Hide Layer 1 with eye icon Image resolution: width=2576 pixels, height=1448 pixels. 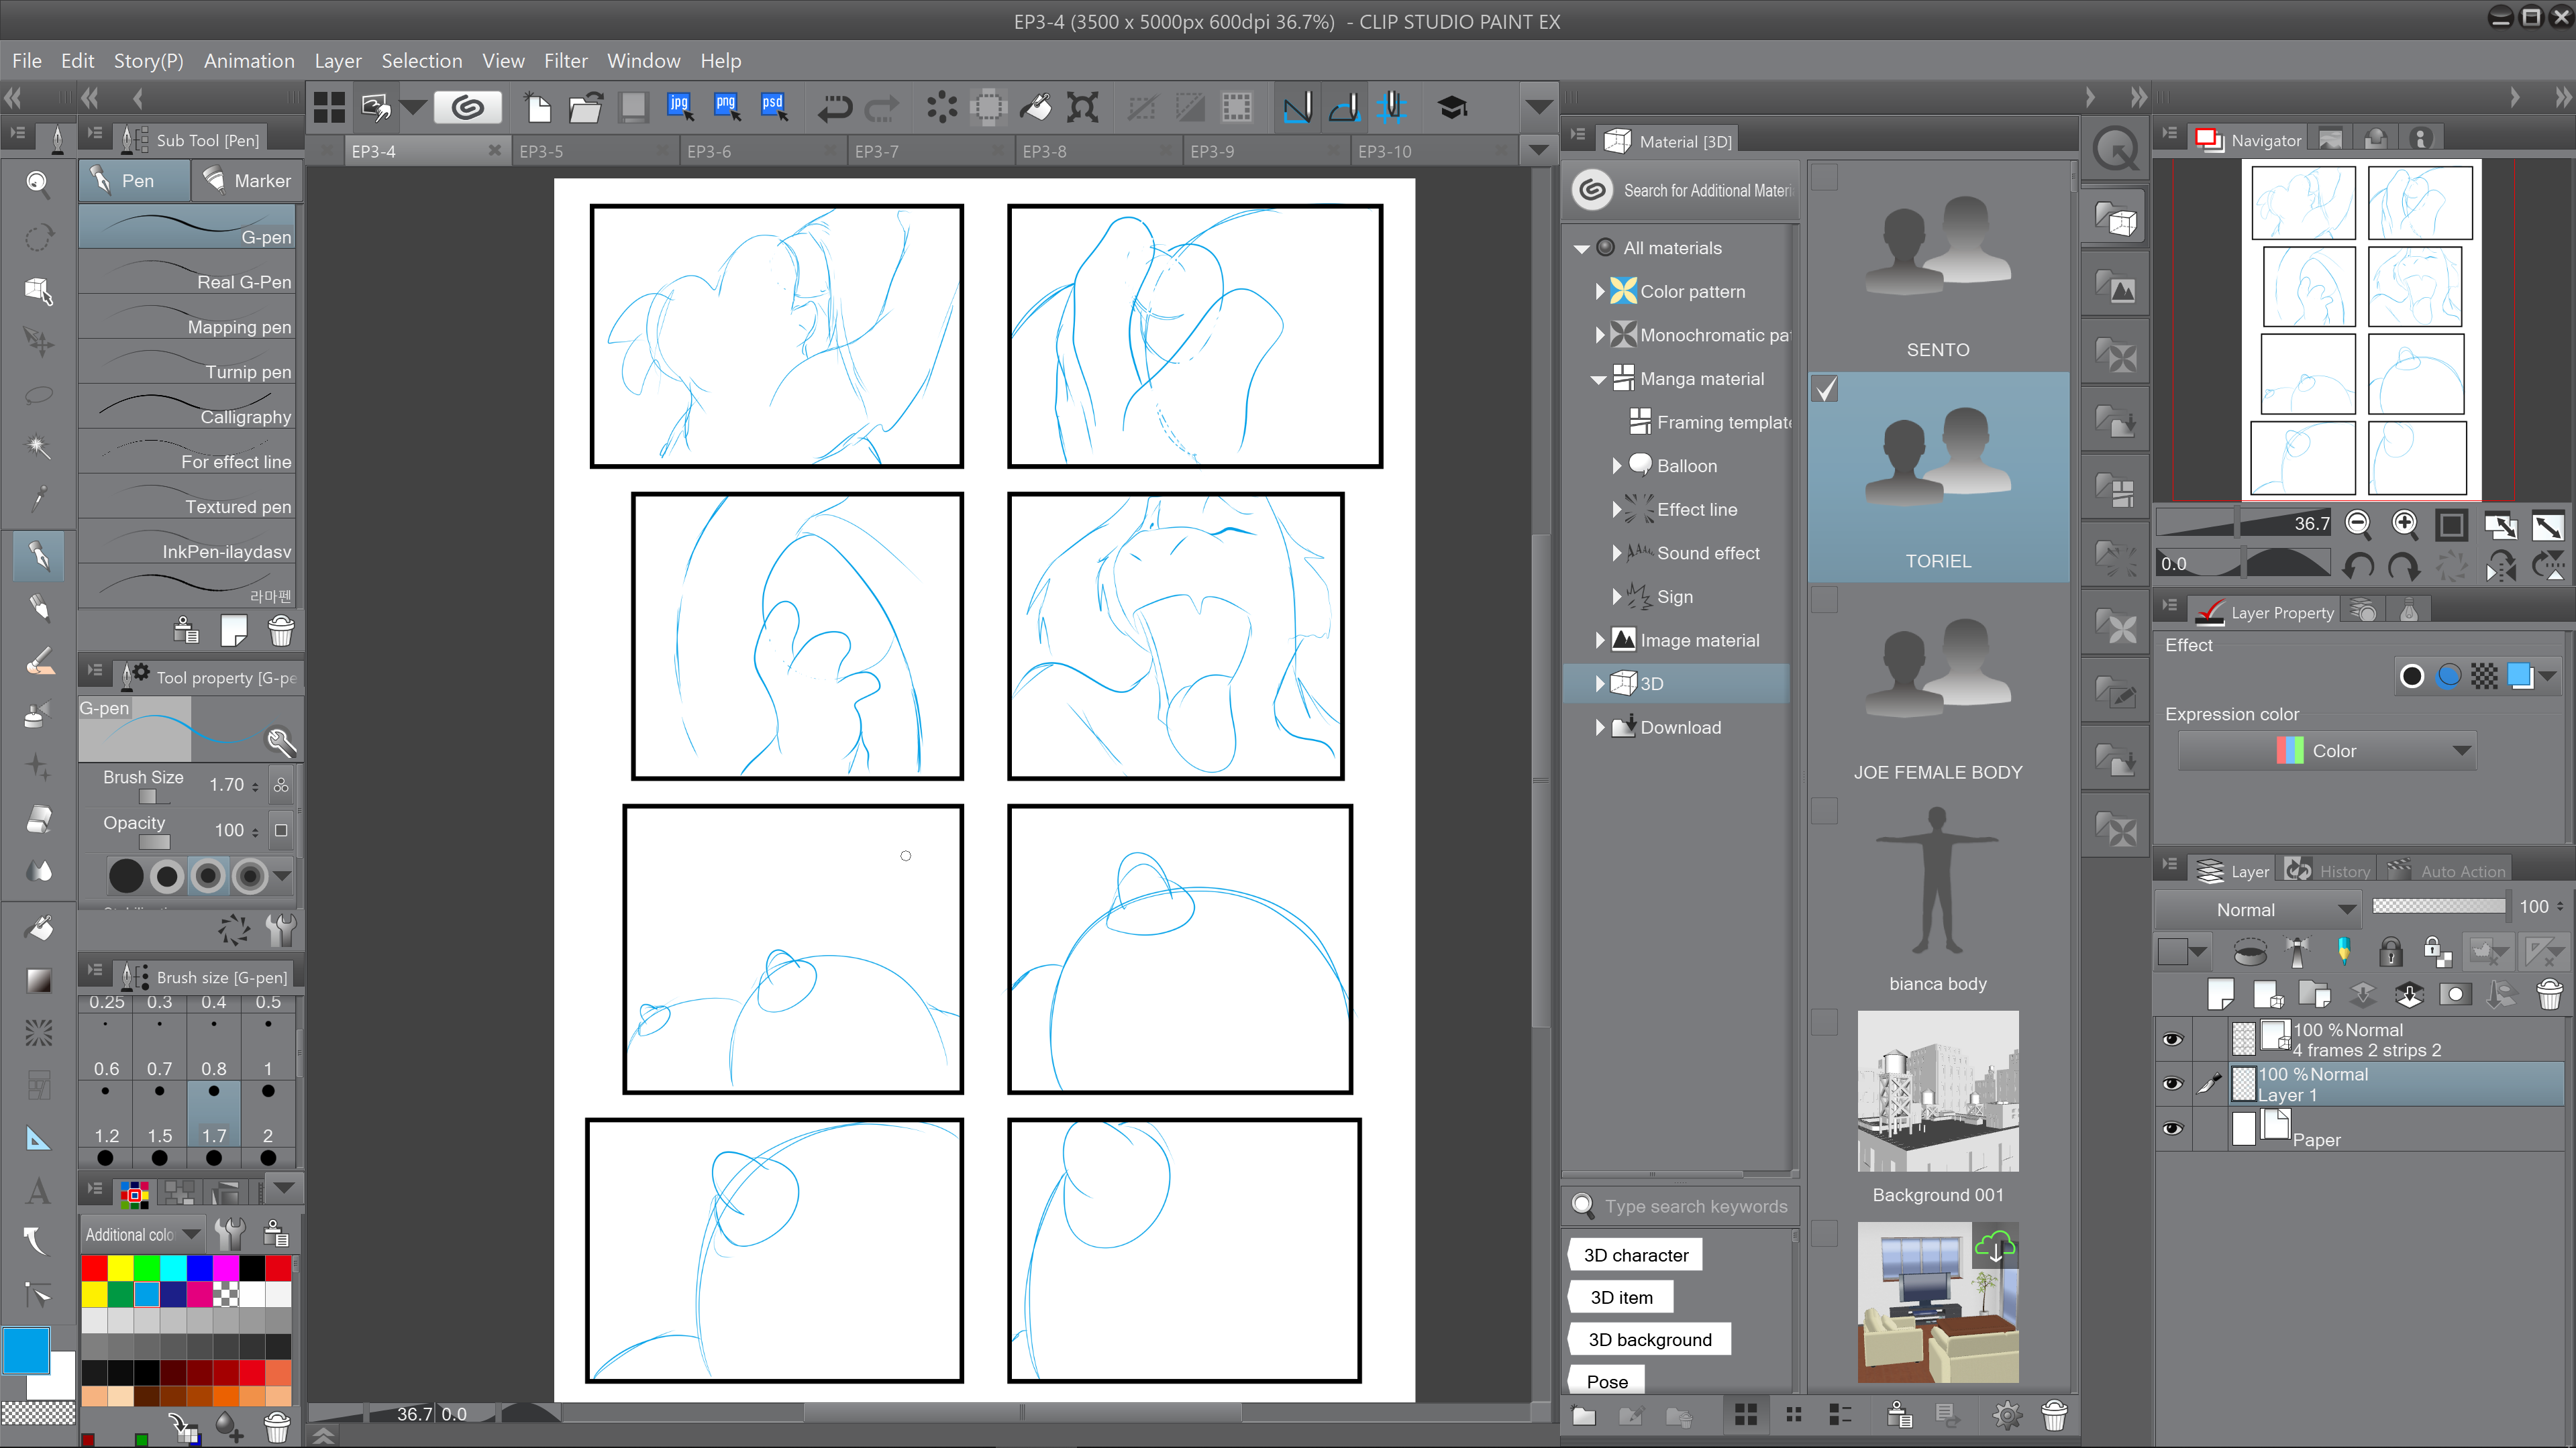(x=2172, y=1084)
